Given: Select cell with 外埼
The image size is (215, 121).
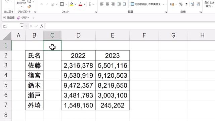Looking at the screenshot, I should coord(34,105).
